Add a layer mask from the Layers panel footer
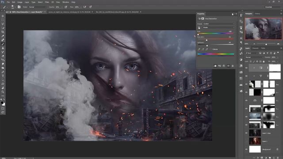Screen dimensions: 283x159 tap(262, 158)
